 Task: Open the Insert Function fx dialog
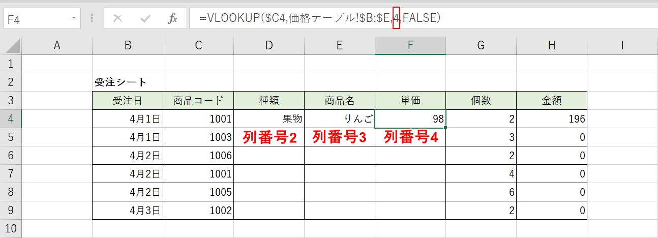pyautogui.click(x=173, y=19)
